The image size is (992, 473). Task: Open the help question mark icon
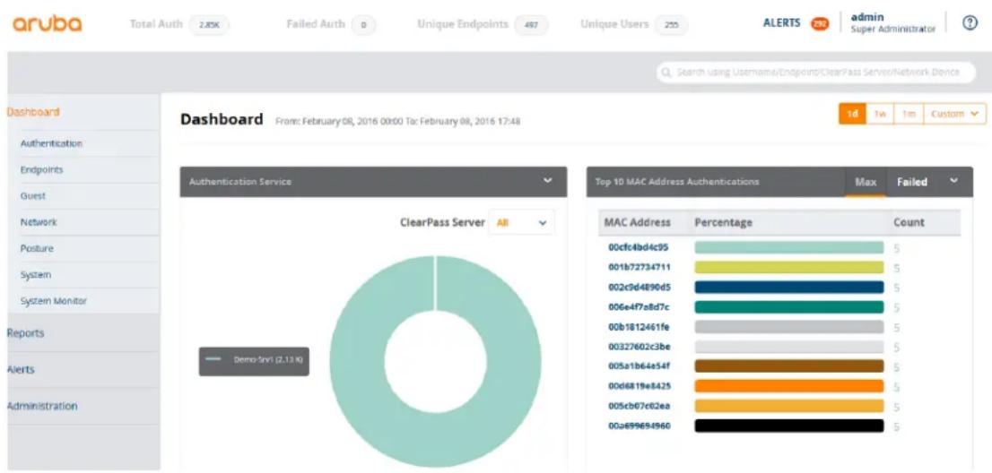[970, 22]
